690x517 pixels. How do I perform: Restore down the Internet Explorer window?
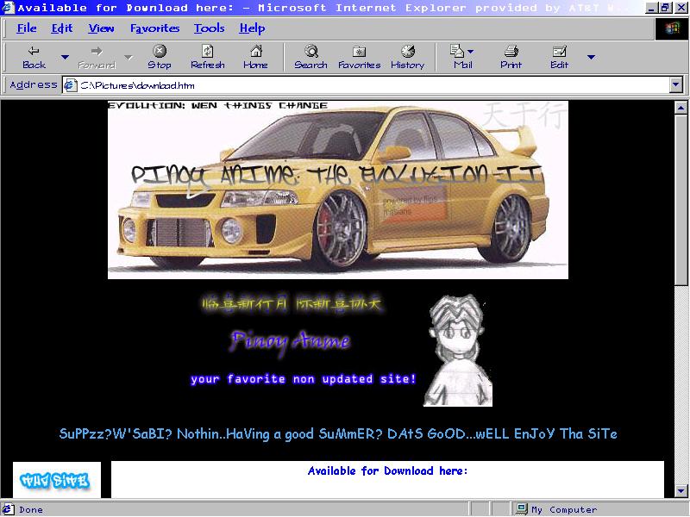tap(664, 8)
